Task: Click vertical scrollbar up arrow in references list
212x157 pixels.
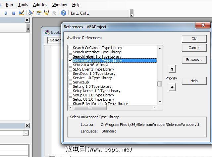Action: (x=160, y=48)
